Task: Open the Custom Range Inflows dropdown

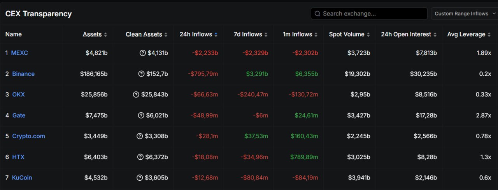Action: click(x=464, y=14)
